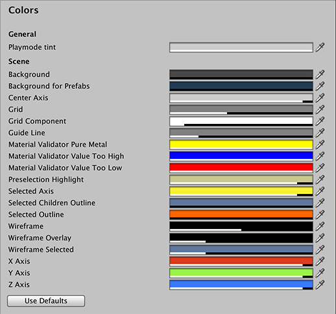This screenshot has width=336, height=314.
Task: Edit the Preselection Highlight color swatch
Action: (x=241, y=180)
